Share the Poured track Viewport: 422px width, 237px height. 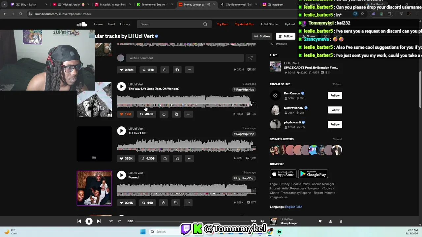tap(164, 203)
